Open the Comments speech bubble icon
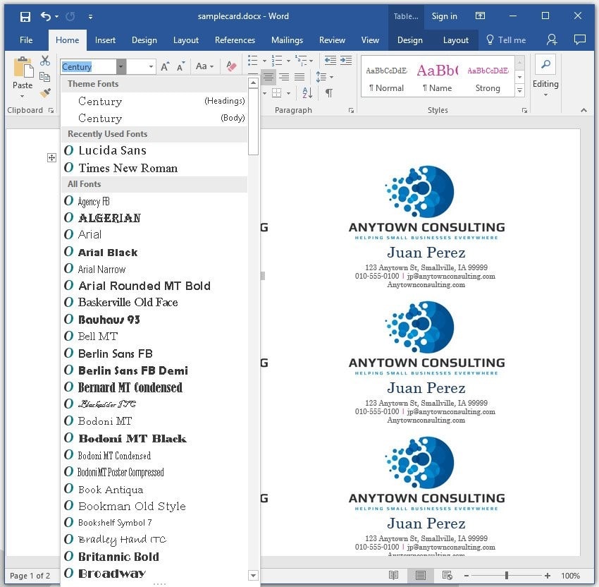 [x=579, y=40]
